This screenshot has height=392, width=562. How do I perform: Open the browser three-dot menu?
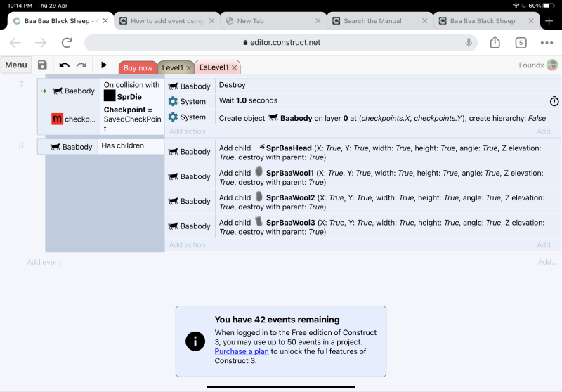point(547,43)
